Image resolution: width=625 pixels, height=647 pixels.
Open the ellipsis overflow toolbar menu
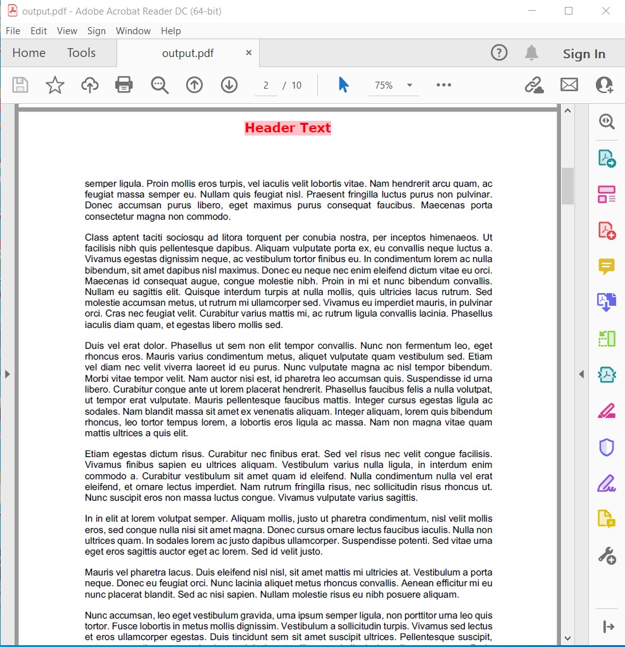443,84
